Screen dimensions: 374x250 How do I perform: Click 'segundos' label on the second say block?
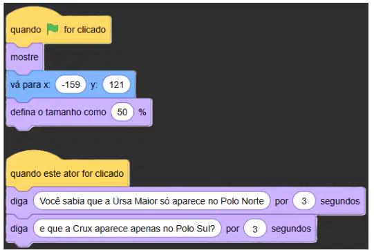tap(291, 229)
